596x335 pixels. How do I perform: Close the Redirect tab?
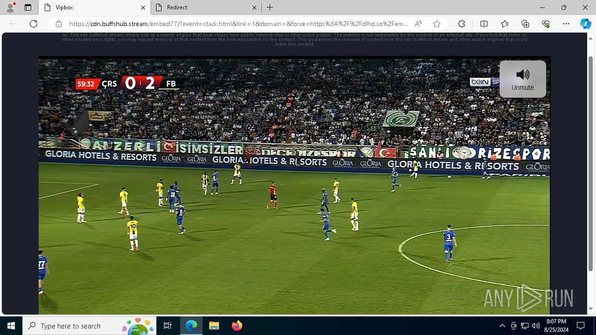tap(254, 7)
